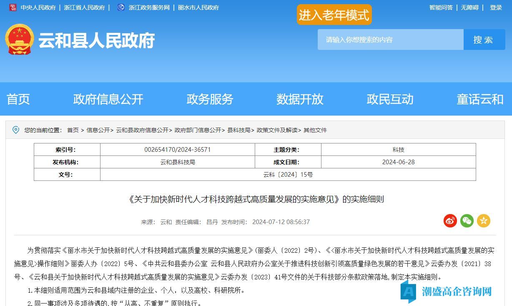Toggle 进入老年模式 senior mode
The height and width of the screenshot is (306, 512).
pos(334,15)
